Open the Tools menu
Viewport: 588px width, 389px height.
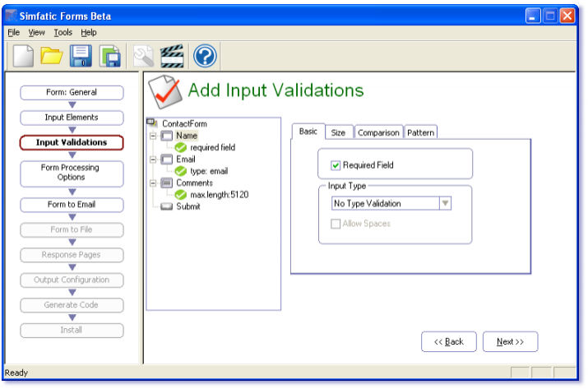pos(63,33)
